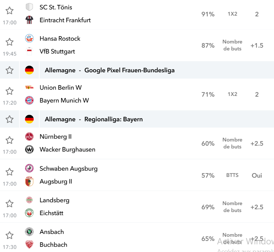The height and width of the screenshot is (252, 274).
Task: Click the Bayern Munich W club logo
Action: pos(29,100)
